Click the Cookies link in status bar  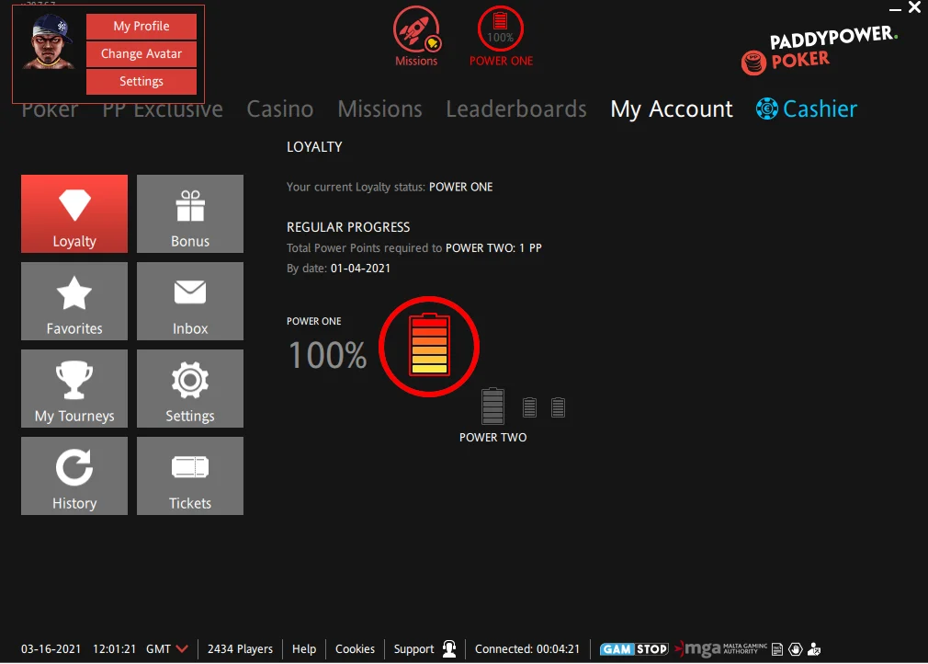pyautogui.click(x=355, y=649)
